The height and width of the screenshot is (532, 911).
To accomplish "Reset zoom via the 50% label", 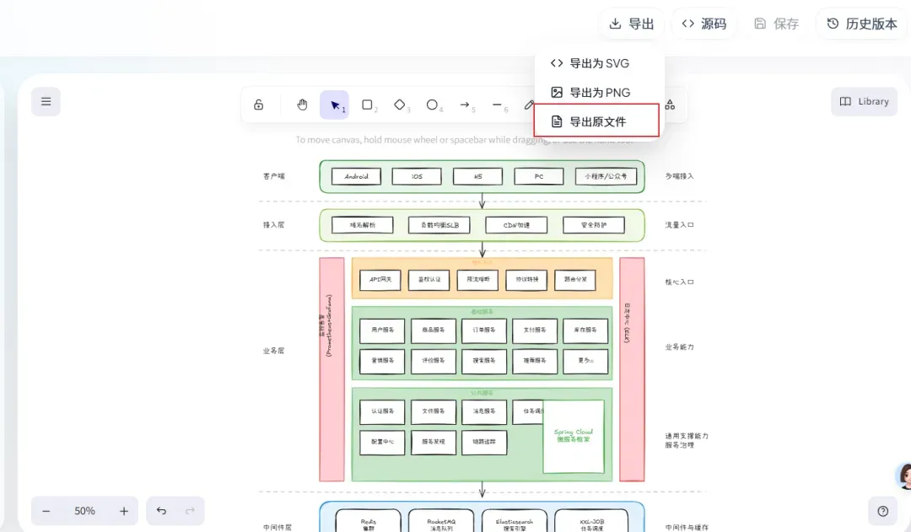I will pos(85,511).
